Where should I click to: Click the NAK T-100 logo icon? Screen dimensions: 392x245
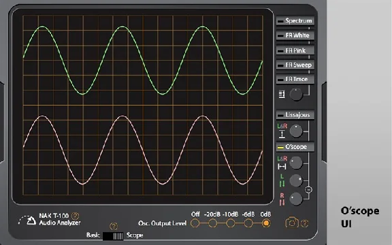[27, 220]
